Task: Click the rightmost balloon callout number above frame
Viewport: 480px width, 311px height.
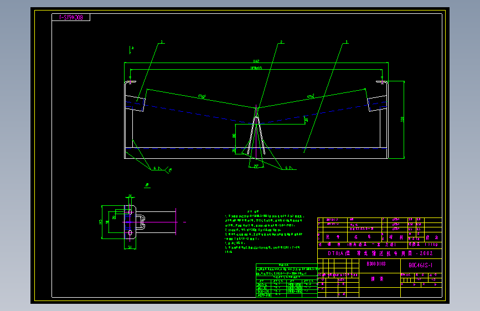Action: pos(347,42)
